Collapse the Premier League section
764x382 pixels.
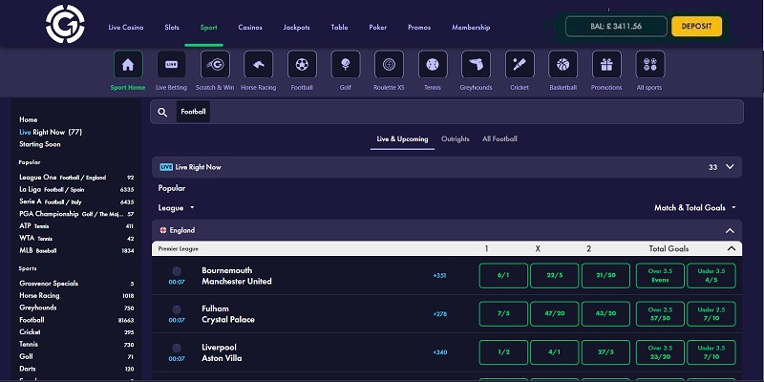[x=731, y=248]
